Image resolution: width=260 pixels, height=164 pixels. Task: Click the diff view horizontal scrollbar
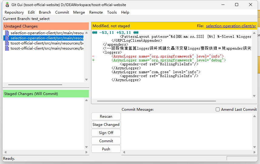click(156, 101)
